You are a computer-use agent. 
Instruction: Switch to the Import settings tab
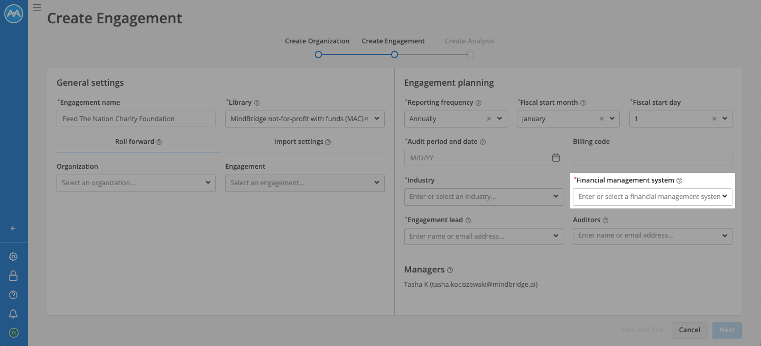tap(302, 142)
